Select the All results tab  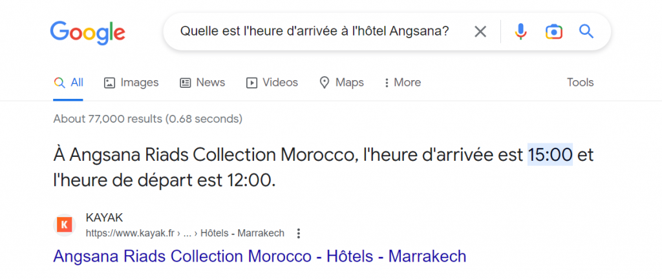click(x=69, y=83)
